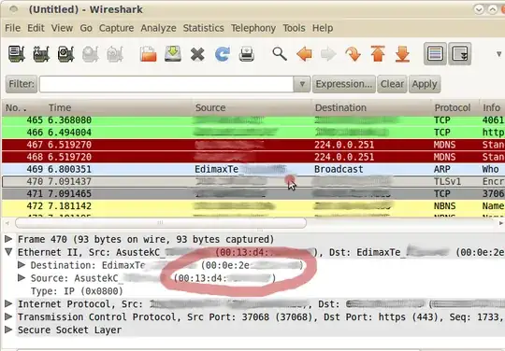Screen dimensions: 505x351
Task: Open the View menu
Action: tap(62, 28)
